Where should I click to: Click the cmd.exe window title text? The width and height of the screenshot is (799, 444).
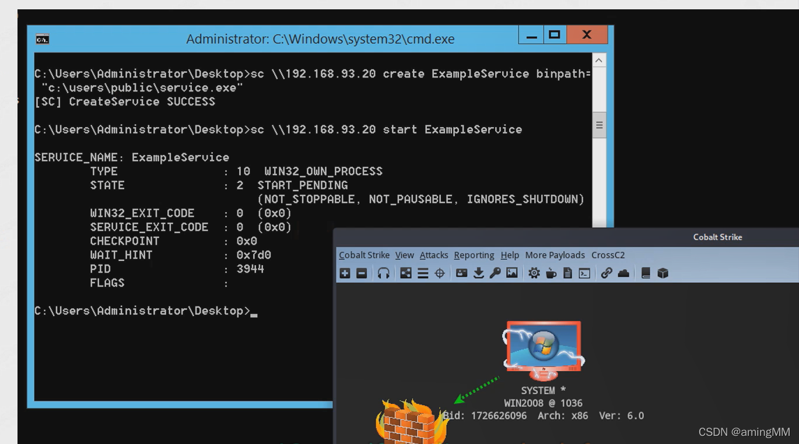[320, 40]
